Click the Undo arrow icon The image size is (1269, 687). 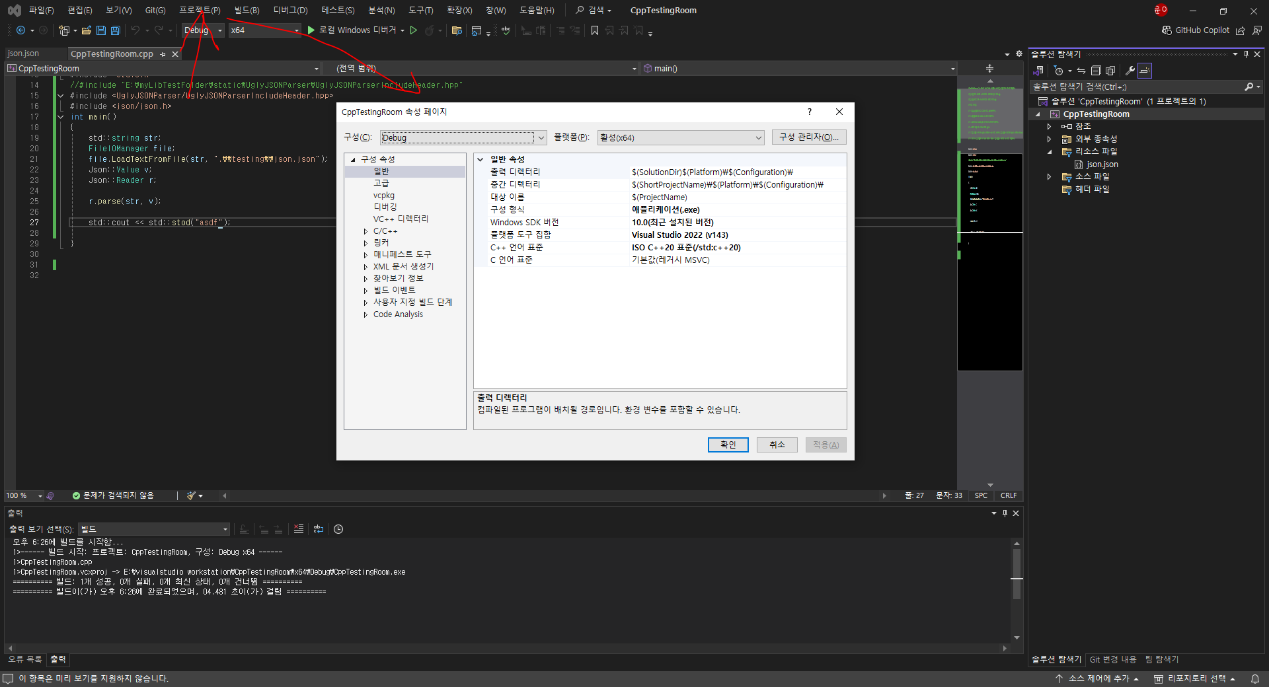point(135,30)
